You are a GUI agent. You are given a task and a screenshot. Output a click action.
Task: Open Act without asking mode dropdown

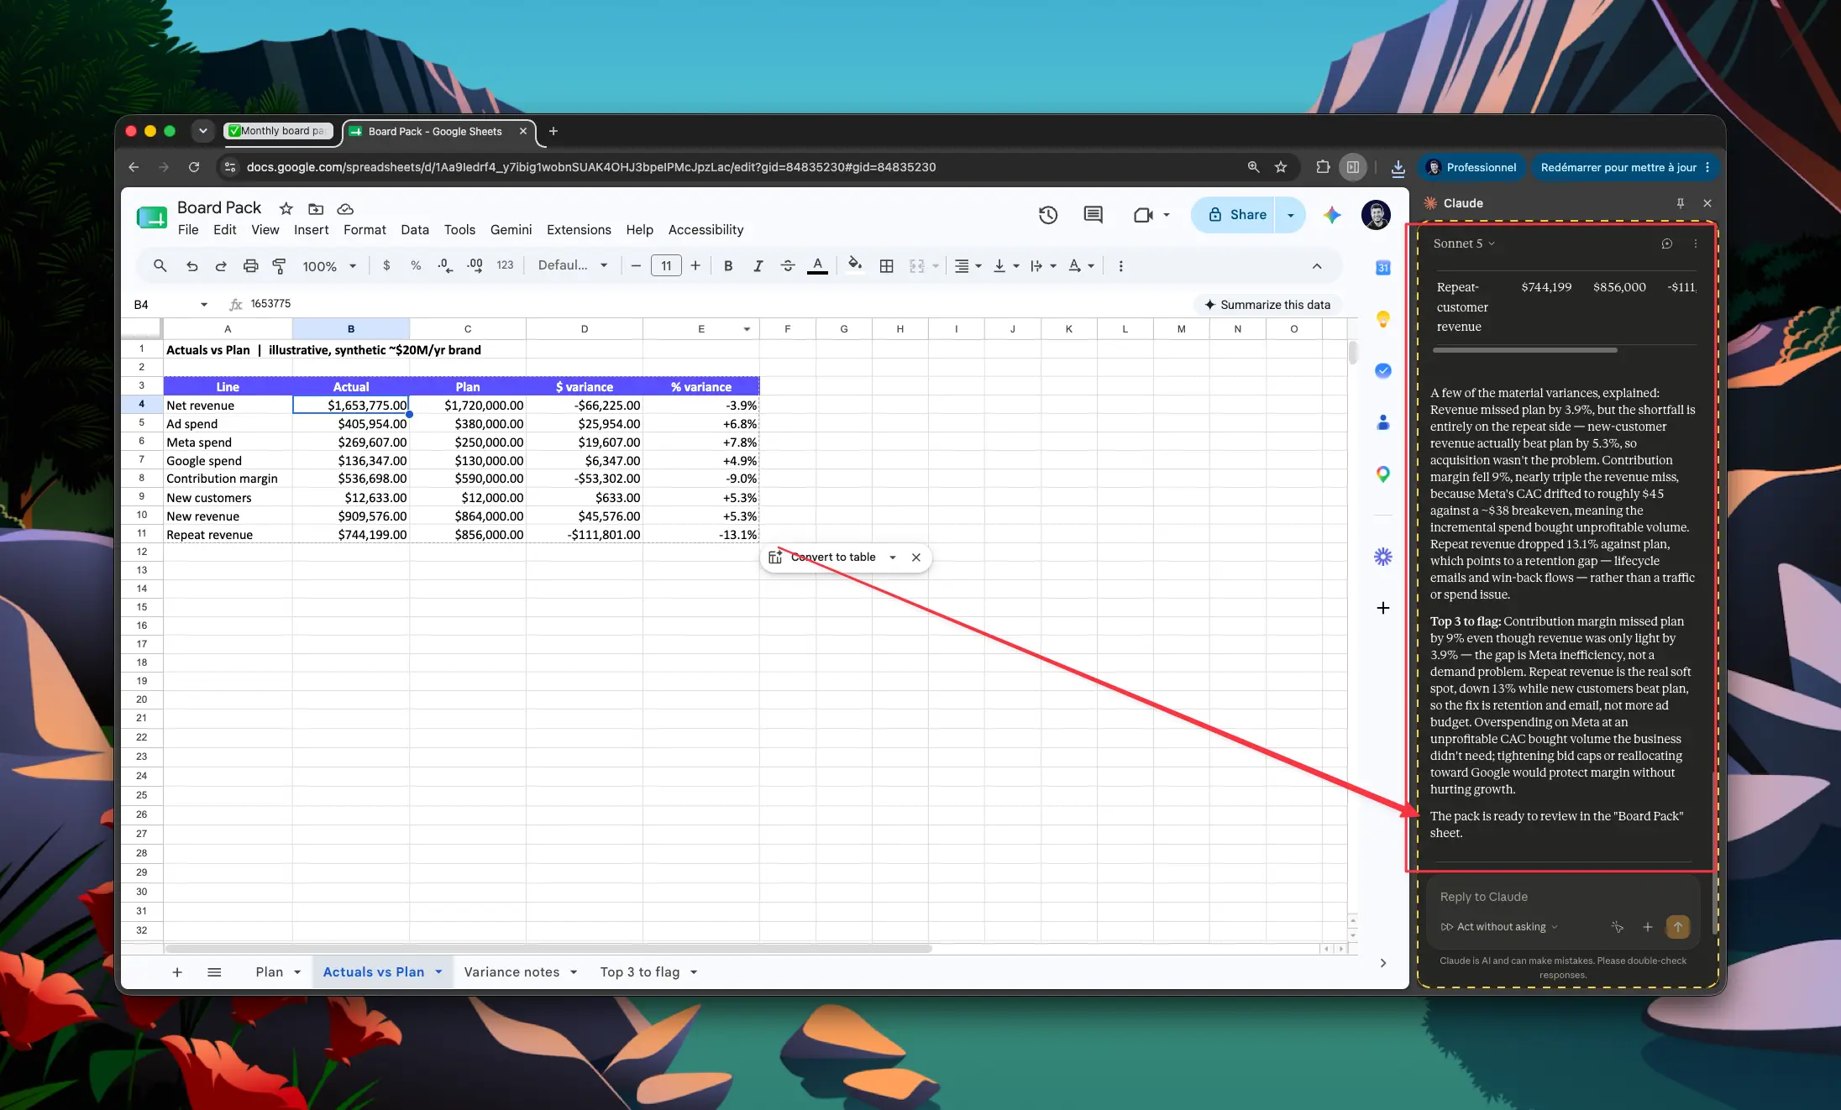point(1500,926)
